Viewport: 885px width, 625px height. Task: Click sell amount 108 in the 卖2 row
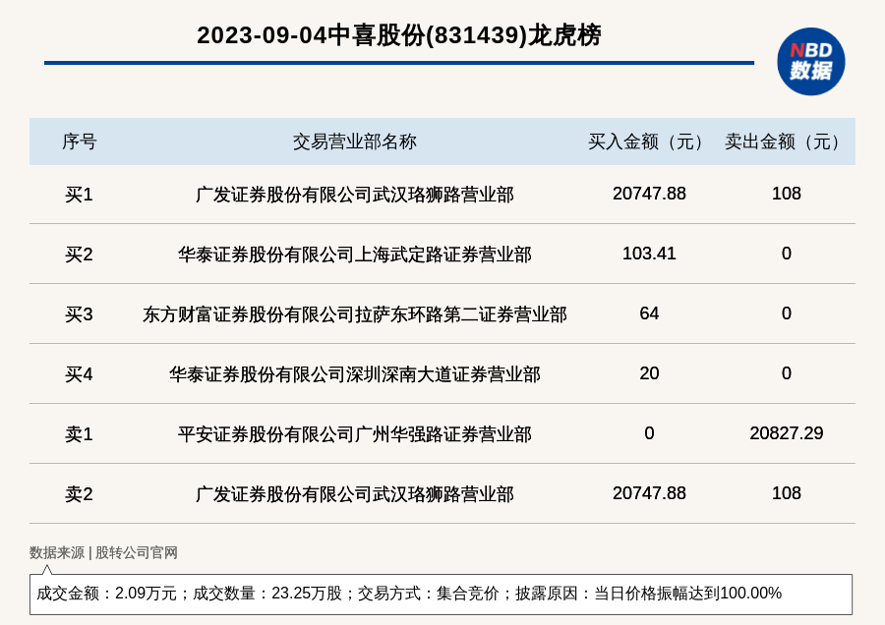click(787, 493)
